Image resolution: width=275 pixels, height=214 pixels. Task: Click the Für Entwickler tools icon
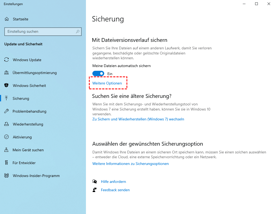coord(7,163)
